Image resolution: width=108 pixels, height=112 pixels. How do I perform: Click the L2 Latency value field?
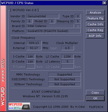tap(67, 61)
